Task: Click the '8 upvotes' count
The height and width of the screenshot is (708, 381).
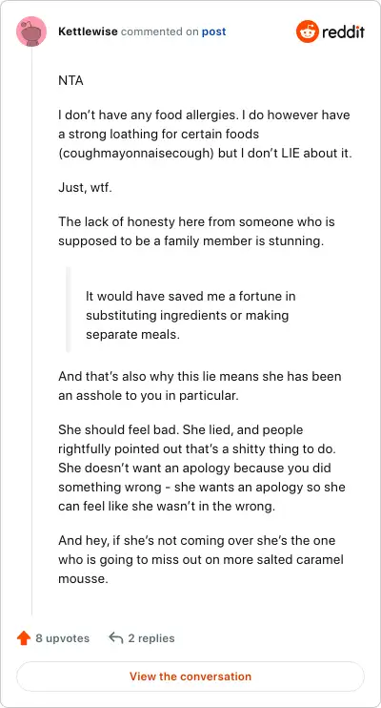Action: [x=62, y=638]
